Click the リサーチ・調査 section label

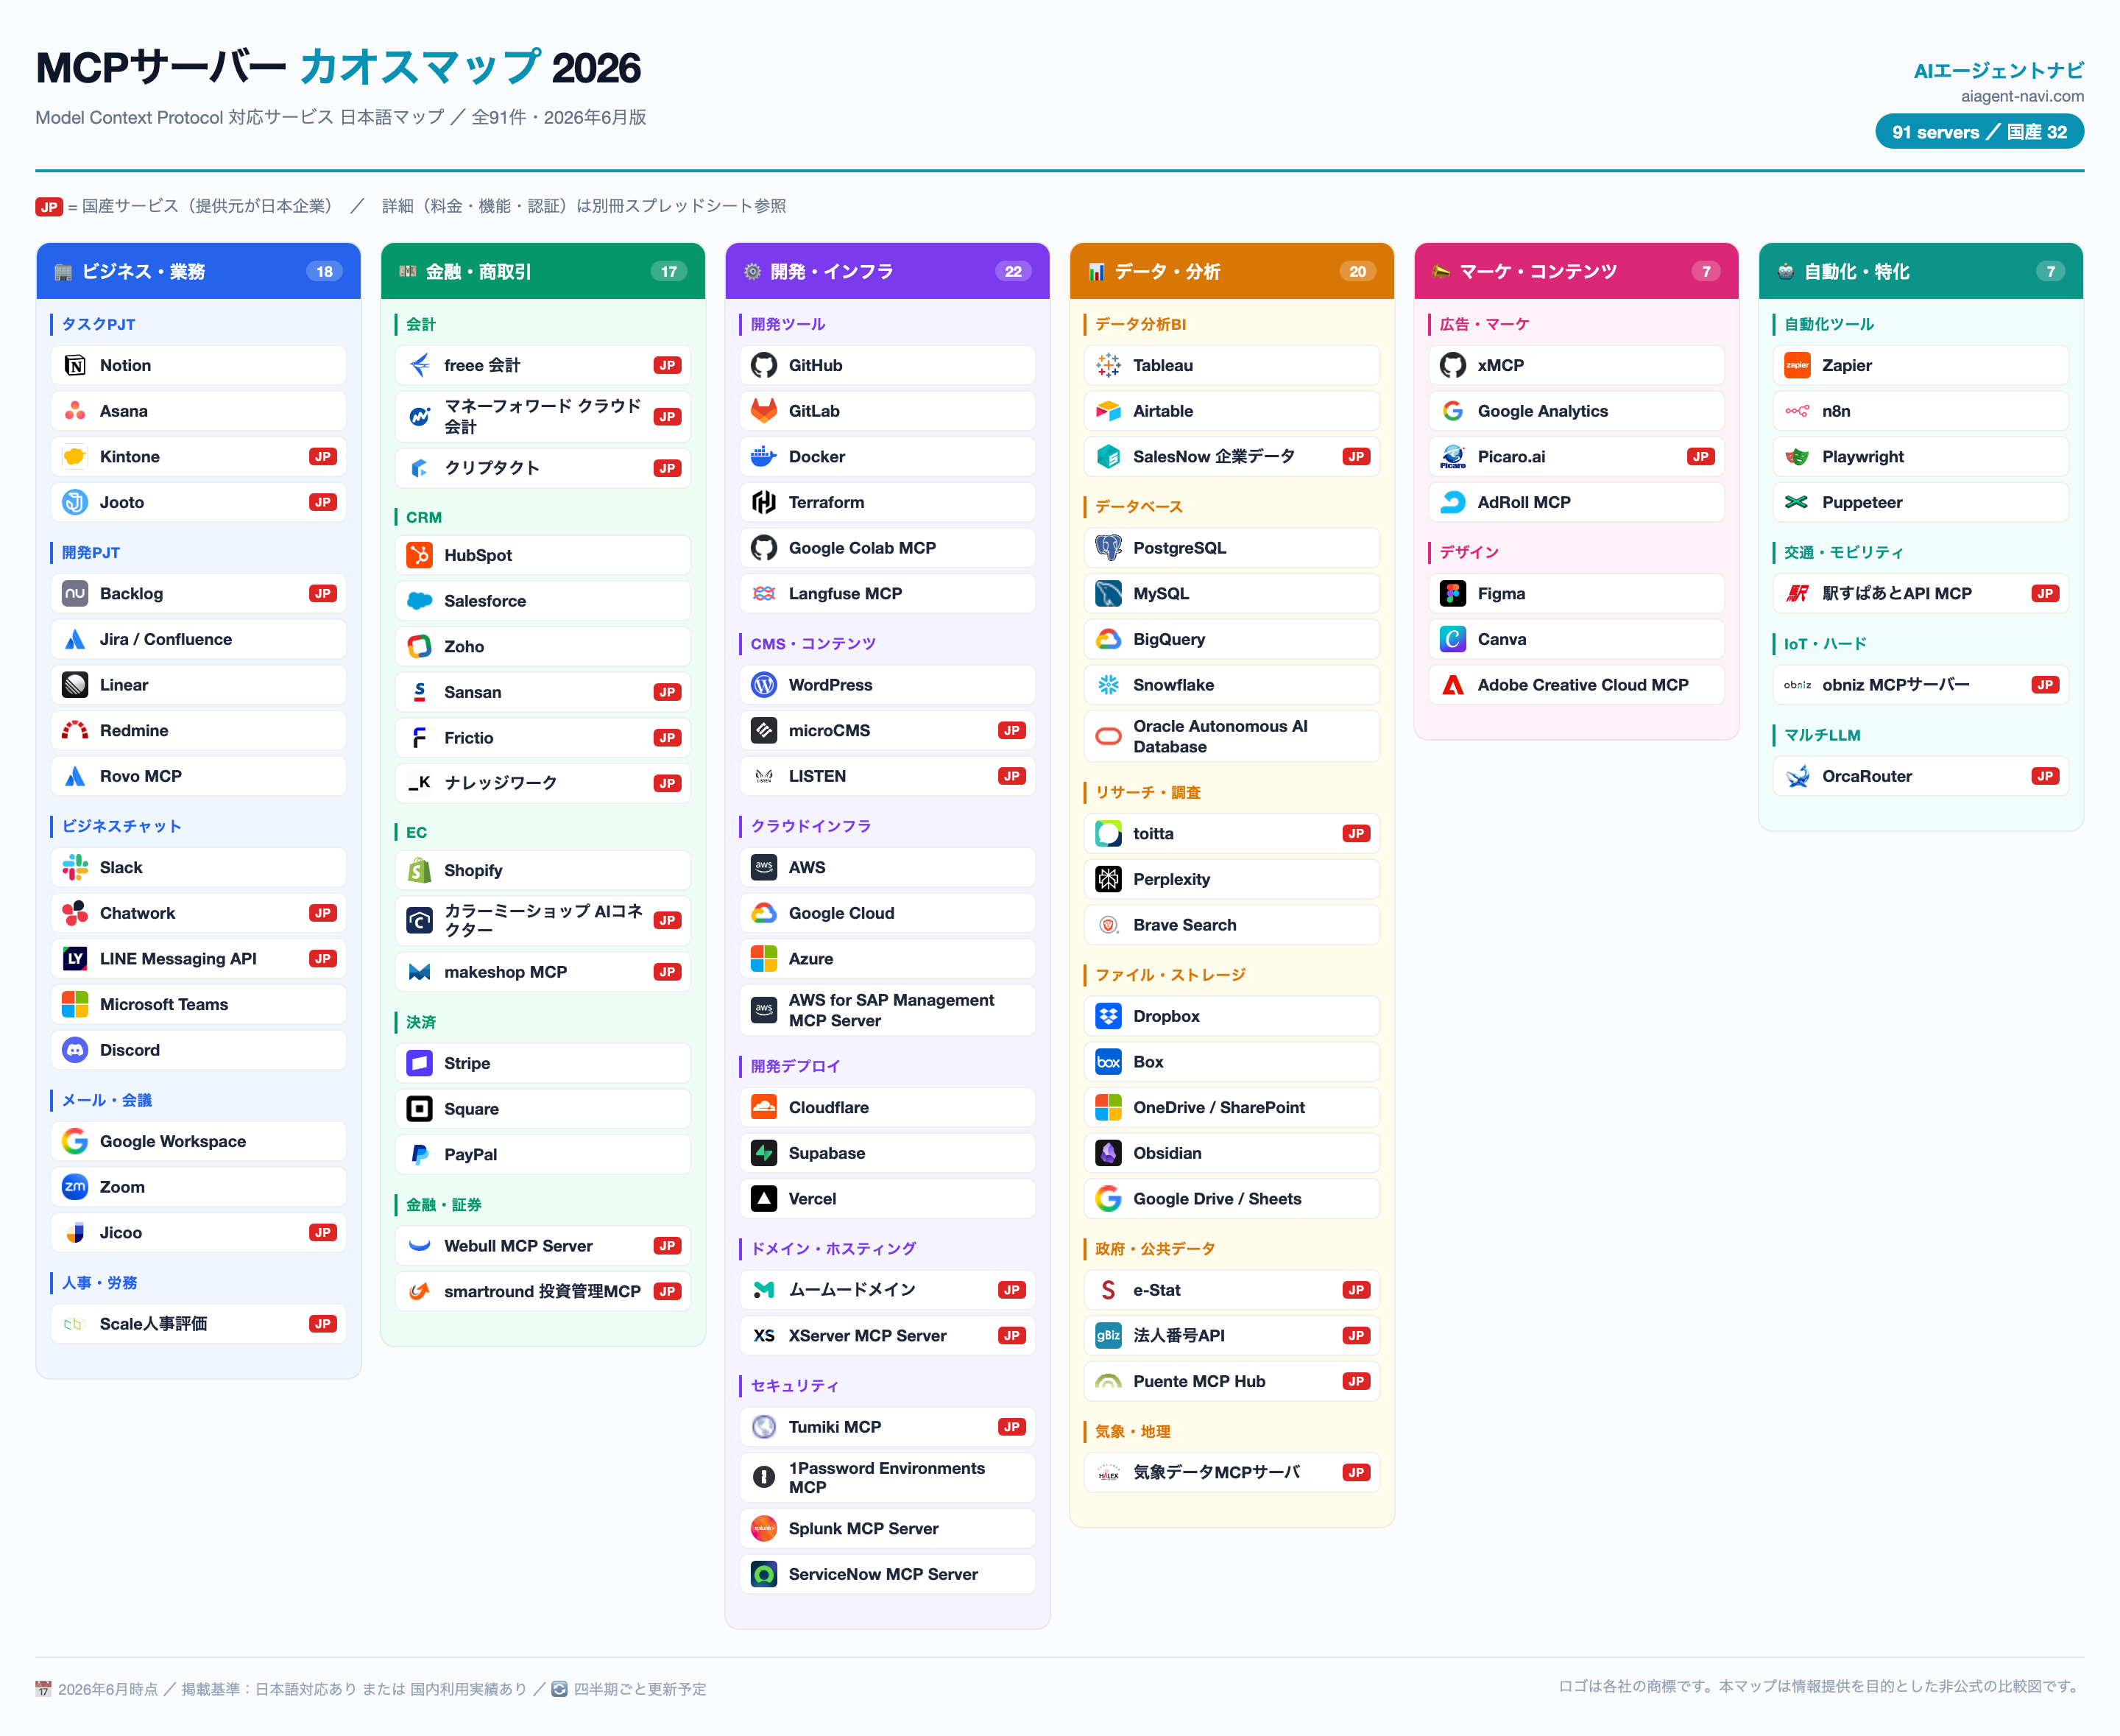click(x=1148, y=793)
